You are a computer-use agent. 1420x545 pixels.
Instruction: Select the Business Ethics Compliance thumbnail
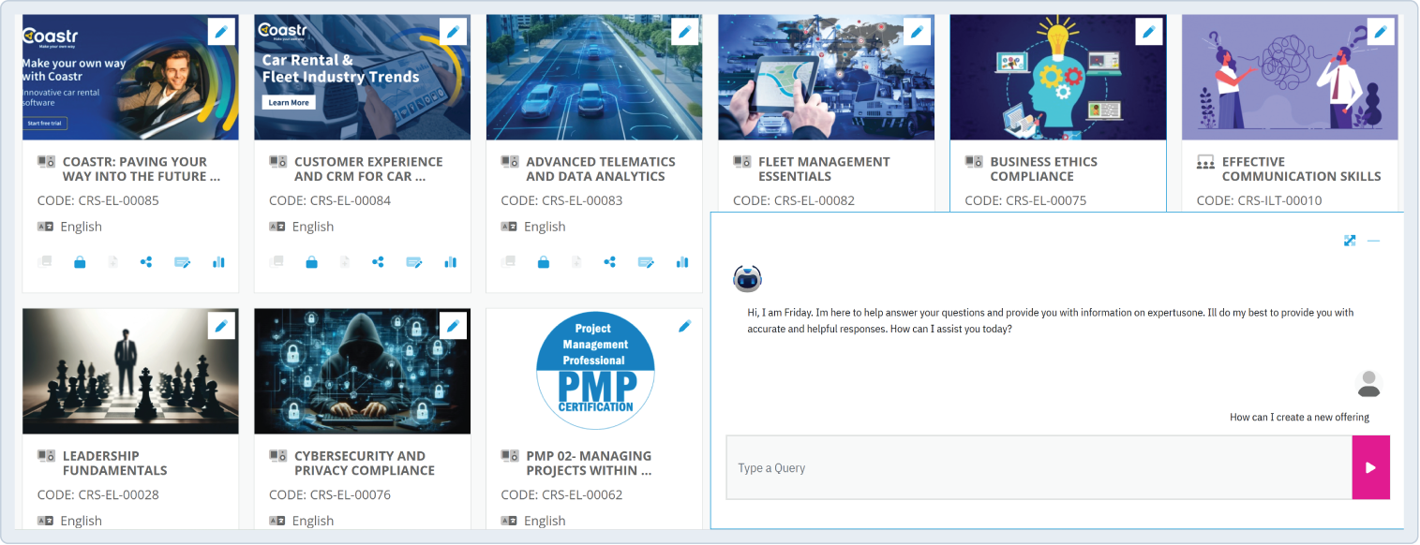click(x=1057, y=78)
